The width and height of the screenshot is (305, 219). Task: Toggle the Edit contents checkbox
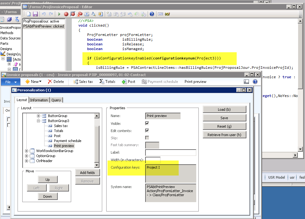click(x=147, y=130)
